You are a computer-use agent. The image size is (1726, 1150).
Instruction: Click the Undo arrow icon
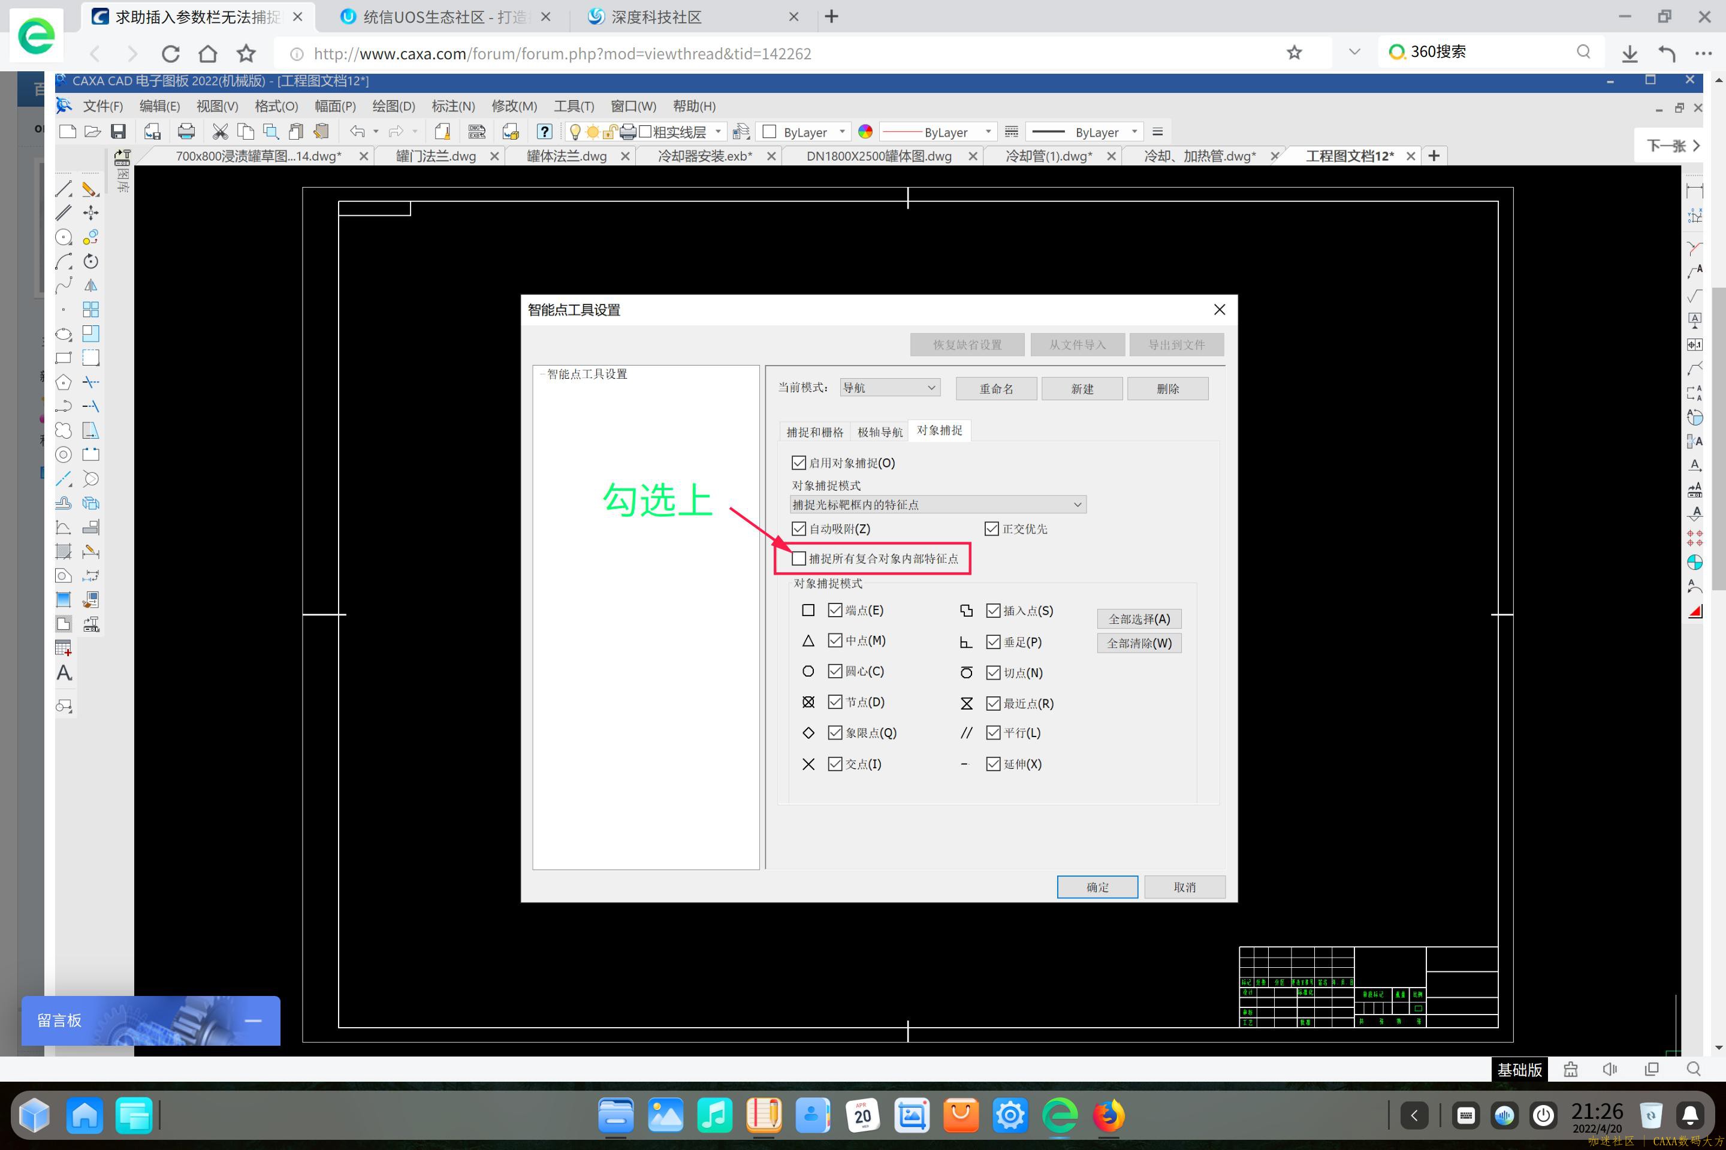point(357,132)
